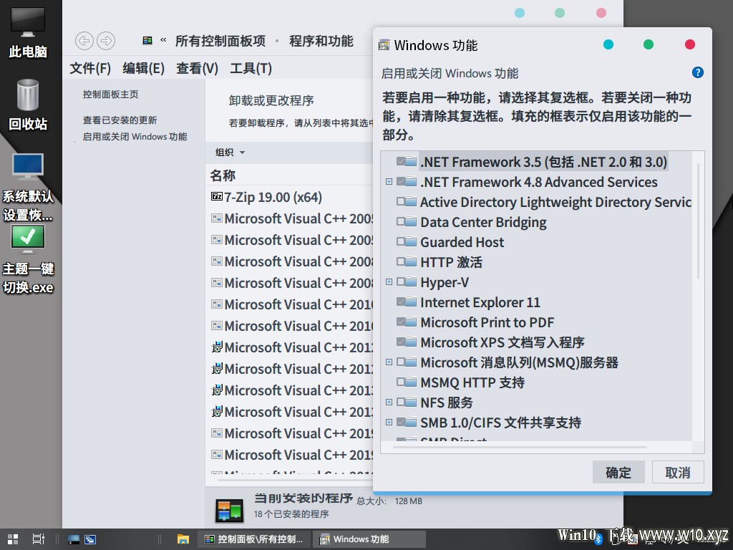Image resolution: width=733 pixels, height=550 pixels.
Task: Enable Active Directory Lightweight Directory Services checkbox
Action: click(x=401, y=201)
